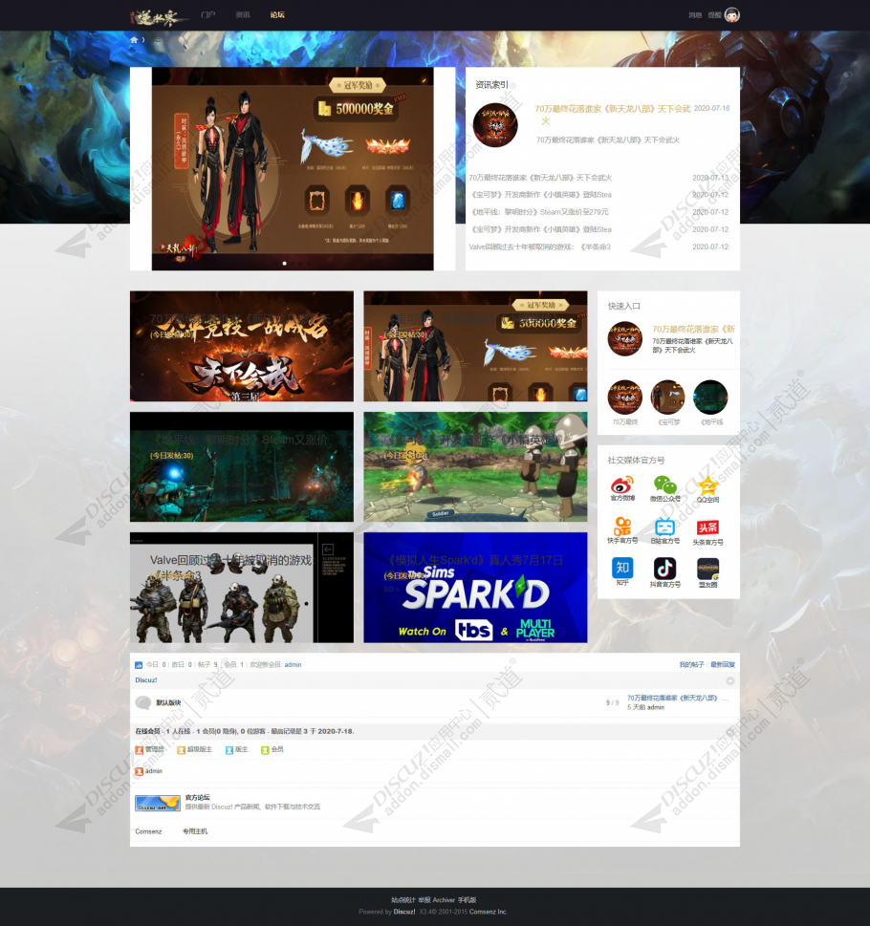Click the 《宝可梦 circular thumbnail

pos(667,397)
